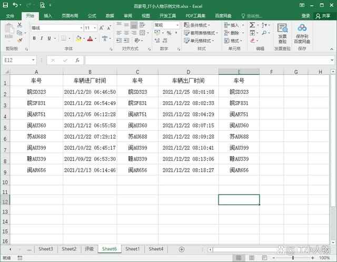Select the Format Painter brush

coord(19,40)
